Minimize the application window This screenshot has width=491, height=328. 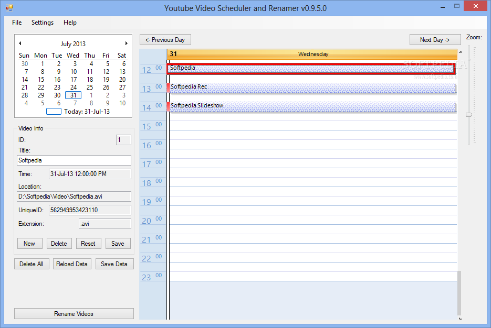pyautogui.click(x=443, y=7)
